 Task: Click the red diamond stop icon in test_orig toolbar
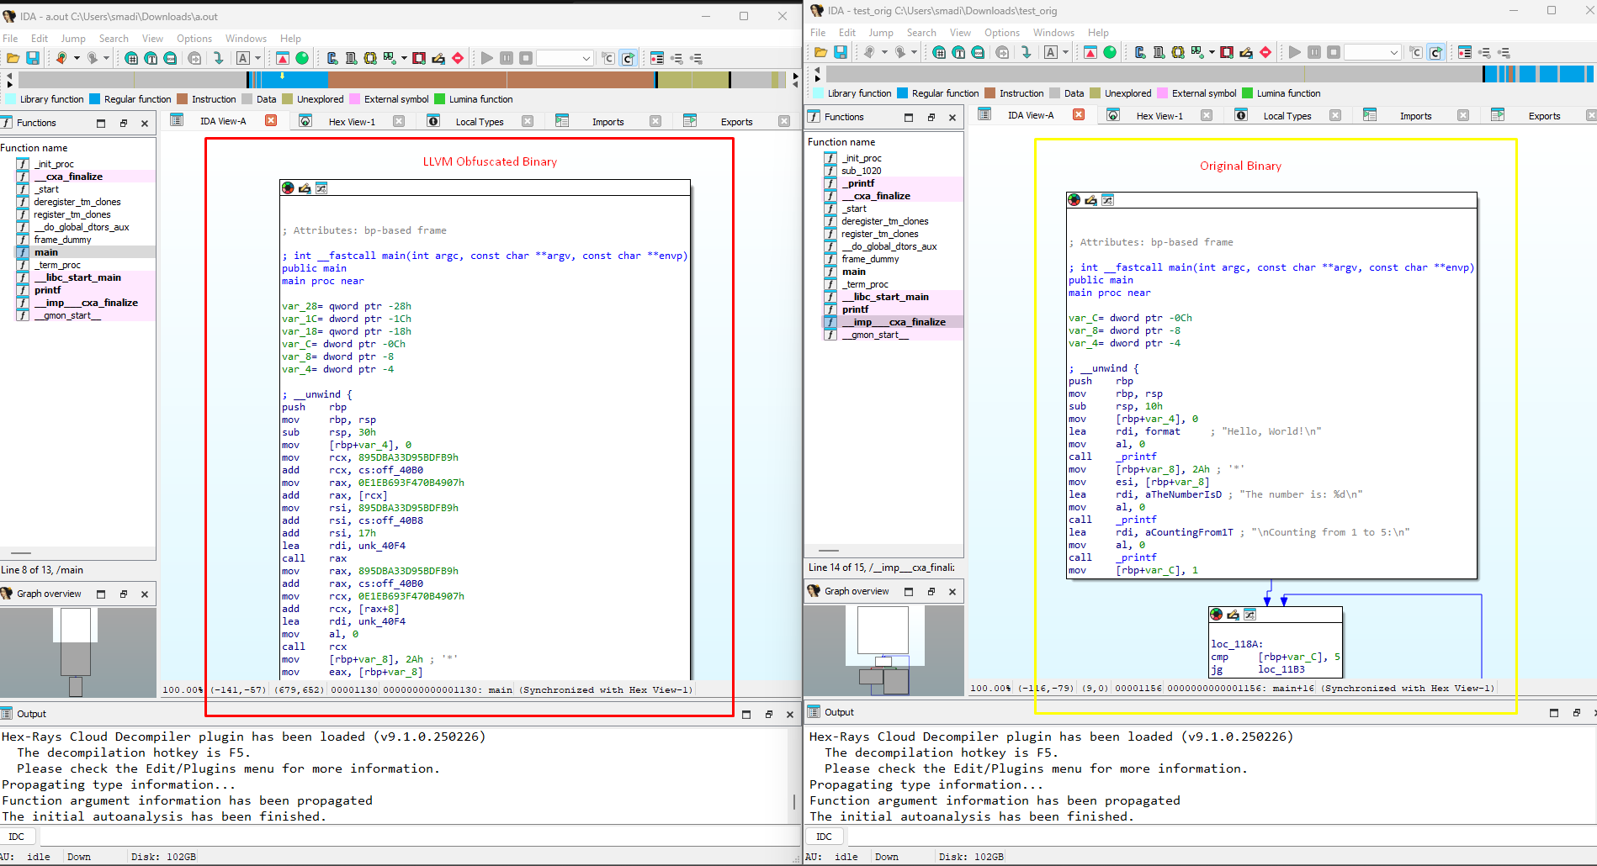[x=1265, y=52]
